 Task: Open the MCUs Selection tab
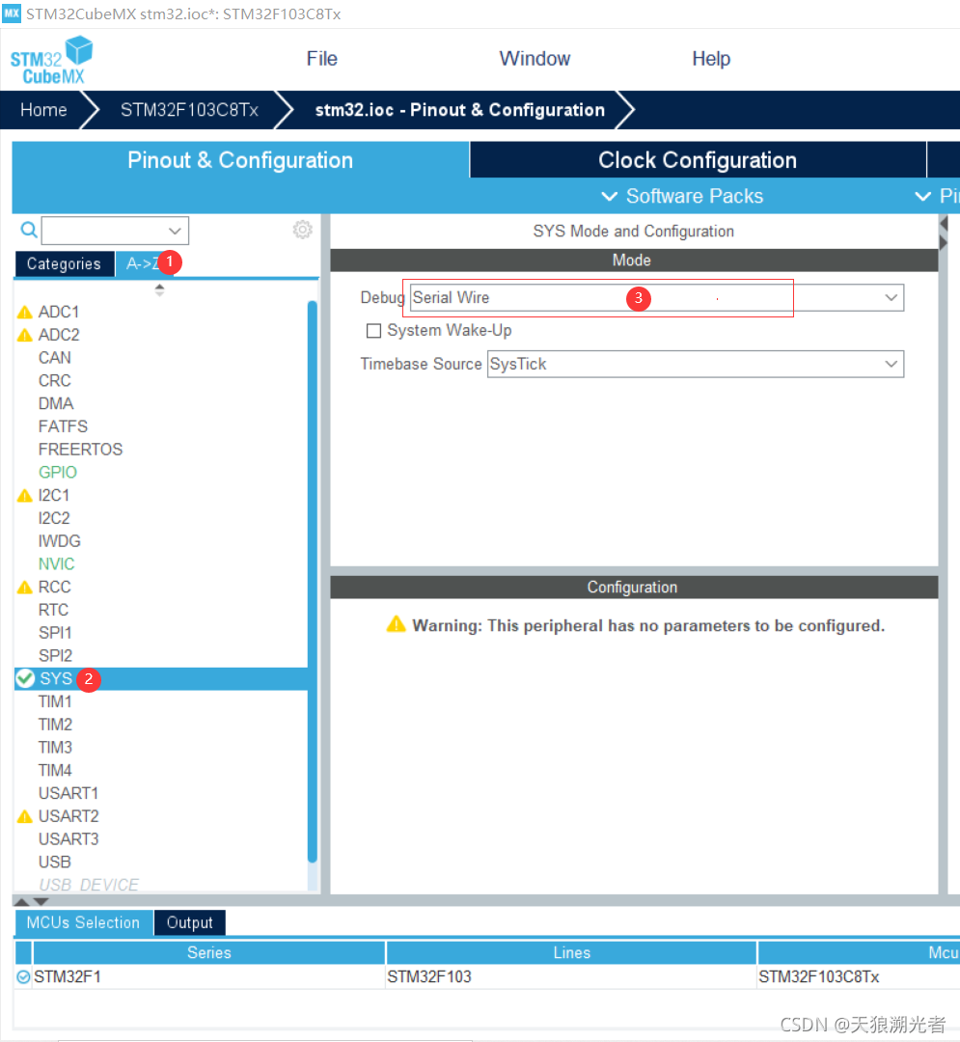83,922
